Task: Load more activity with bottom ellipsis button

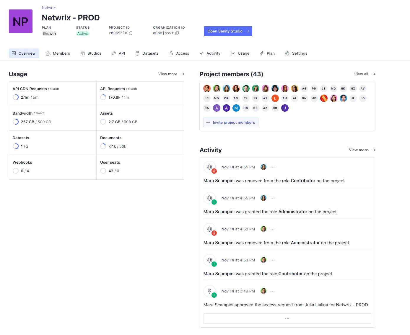Action: point(287,319)
